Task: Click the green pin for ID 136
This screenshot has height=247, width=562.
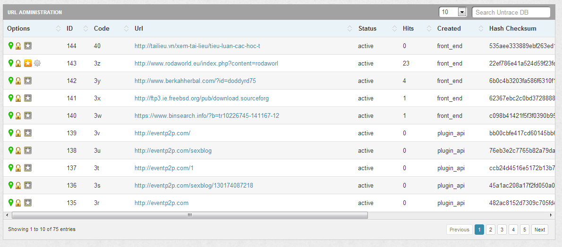Action: point(11,185)
